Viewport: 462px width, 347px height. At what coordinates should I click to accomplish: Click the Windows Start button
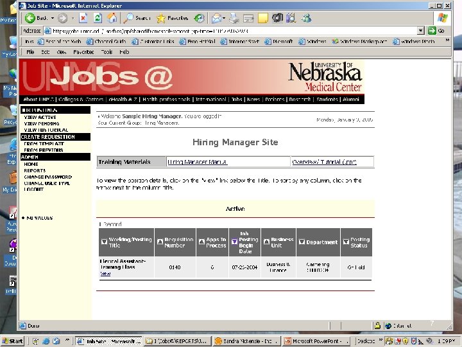point(13,341)
